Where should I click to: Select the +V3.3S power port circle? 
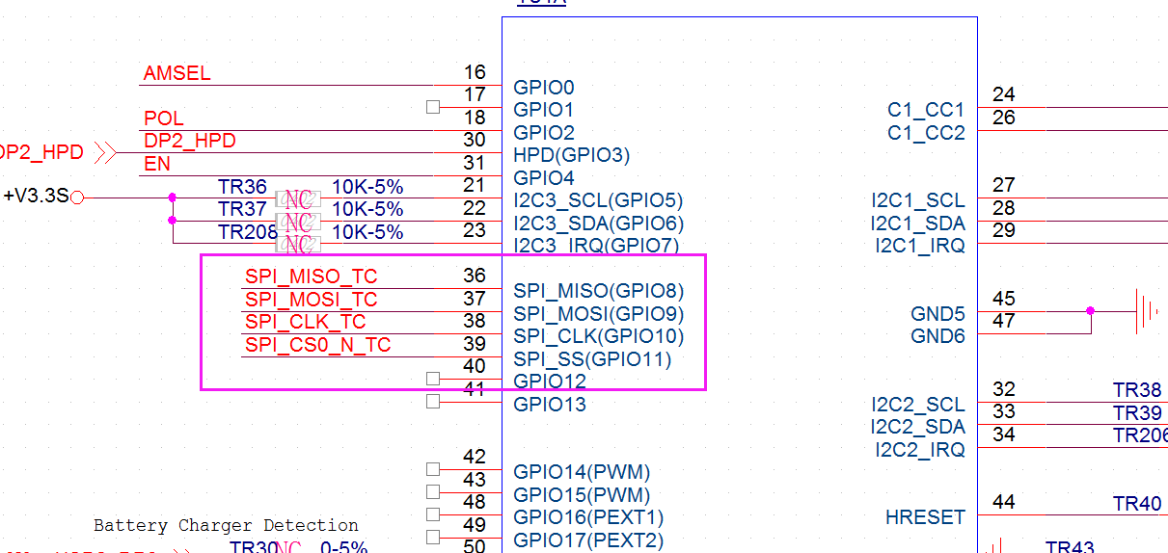pos(78,197)
